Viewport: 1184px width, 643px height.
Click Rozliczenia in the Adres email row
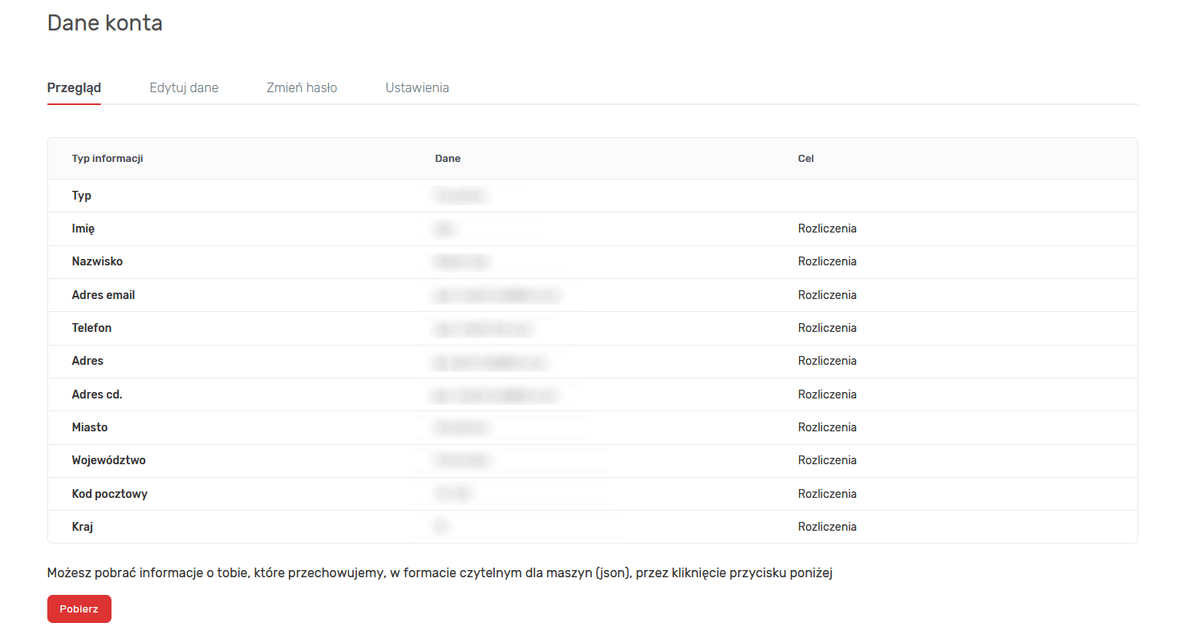click(x=827, y=295)
